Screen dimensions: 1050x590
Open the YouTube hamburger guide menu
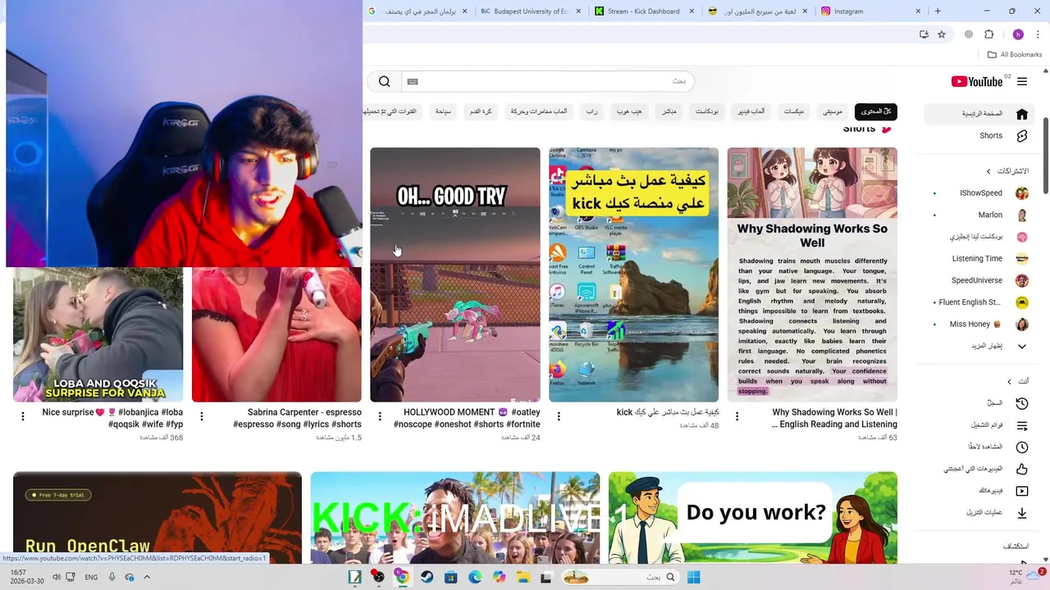click(x=1022, y=82)
